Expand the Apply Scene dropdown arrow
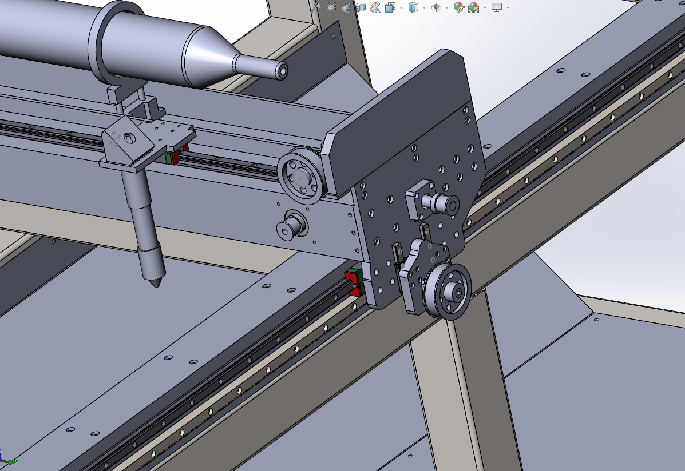 [x=485, y=7]
